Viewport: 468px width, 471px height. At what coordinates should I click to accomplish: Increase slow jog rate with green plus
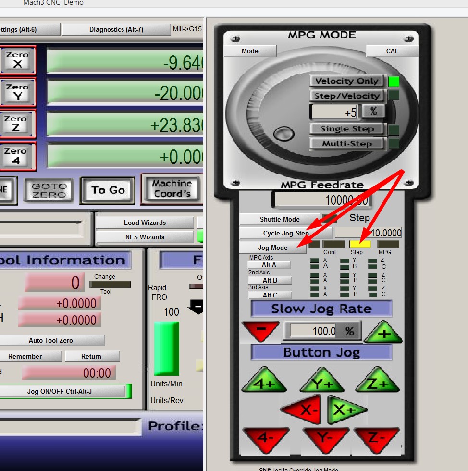(x=383, y=332)
